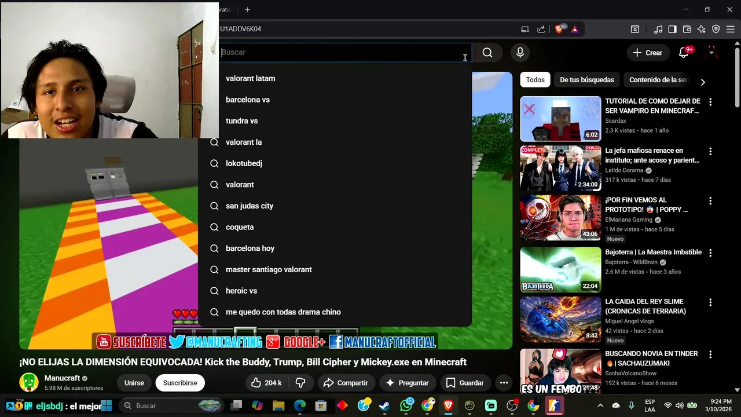Open the ElMariana Gaming channel name
Screen dimensions: 741x417
tap(629, 220)
